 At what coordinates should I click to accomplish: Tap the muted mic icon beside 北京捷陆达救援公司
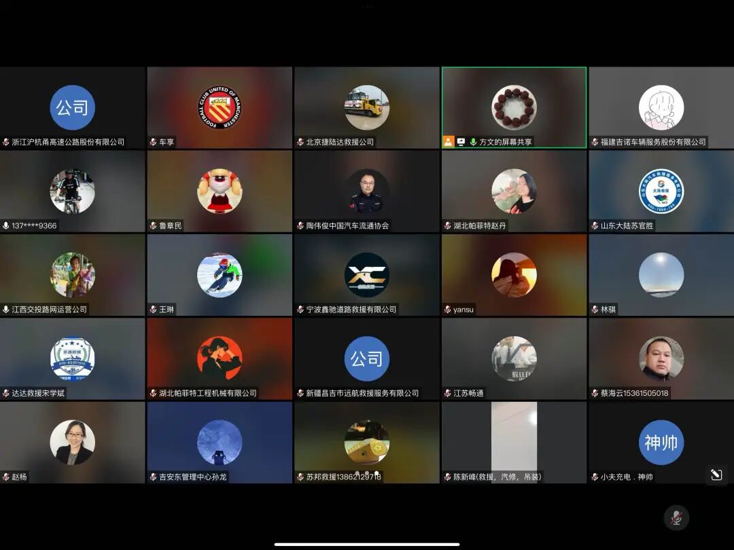pos(300,142)
